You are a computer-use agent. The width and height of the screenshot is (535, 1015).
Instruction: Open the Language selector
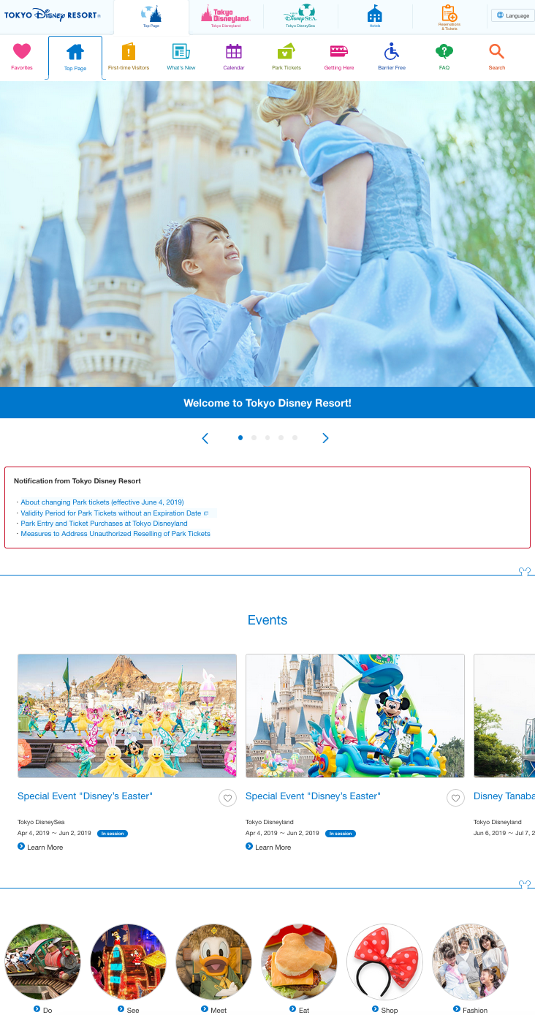pos(512,15)
